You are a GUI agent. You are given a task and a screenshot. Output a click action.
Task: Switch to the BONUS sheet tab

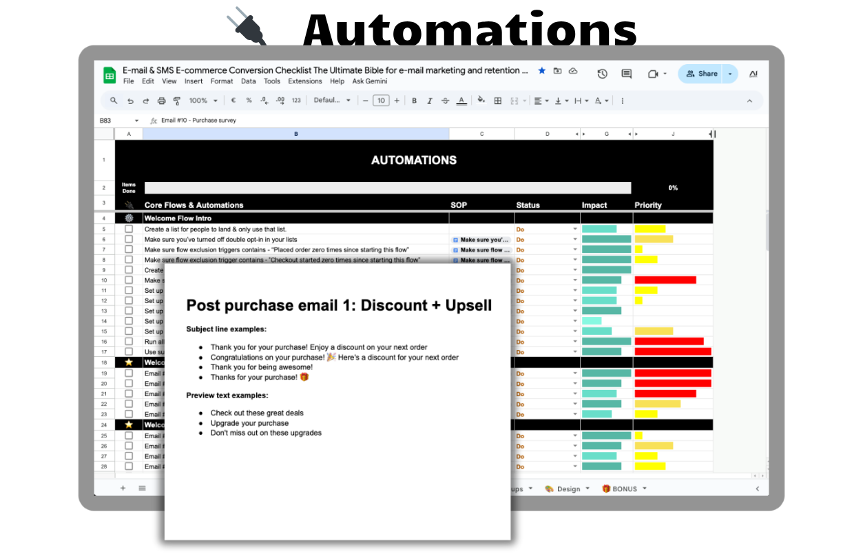(x=624, y=488)
